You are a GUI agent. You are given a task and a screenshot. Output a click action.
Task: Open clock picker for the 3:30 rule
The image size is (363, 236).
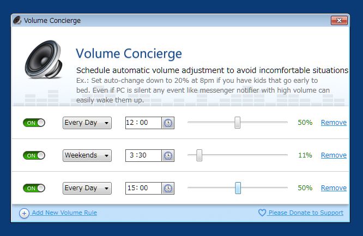coord(168,155)
